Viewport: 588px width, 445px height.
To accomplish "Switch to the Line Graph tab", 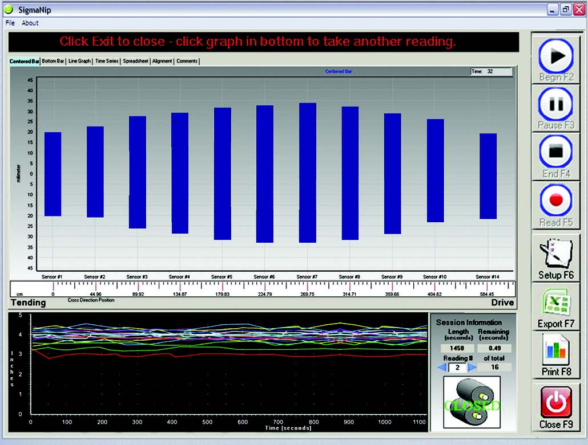I will pos(79,61).
